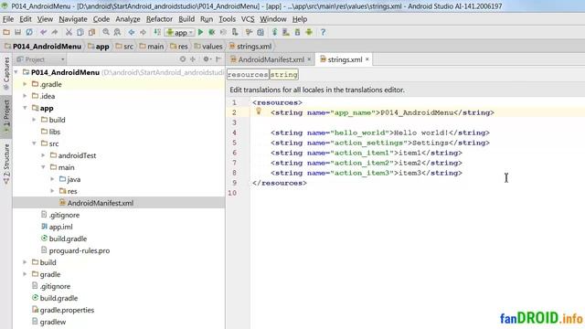
Task: Click the Sync Project with Gradle icon
Action: pyautogui.click(x=274, y=33)
